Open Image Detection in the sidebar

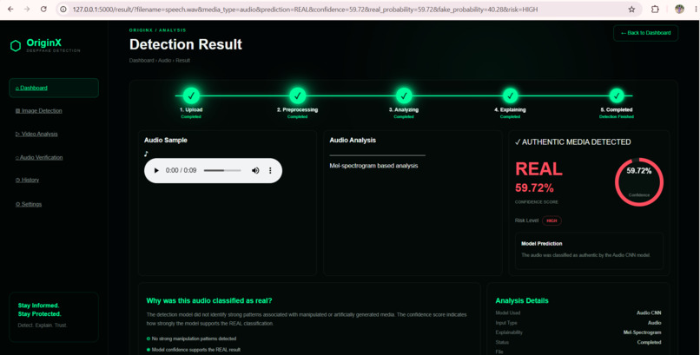(x=39, y=110)
